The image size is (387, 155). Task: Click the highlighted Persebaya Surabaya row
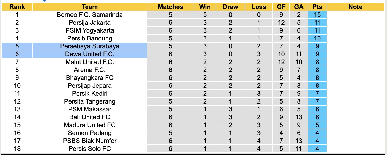pos(90,46)
